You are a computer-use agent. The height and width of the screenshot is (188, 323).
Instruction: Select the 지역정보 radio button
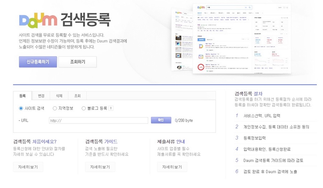pos(55,108)
